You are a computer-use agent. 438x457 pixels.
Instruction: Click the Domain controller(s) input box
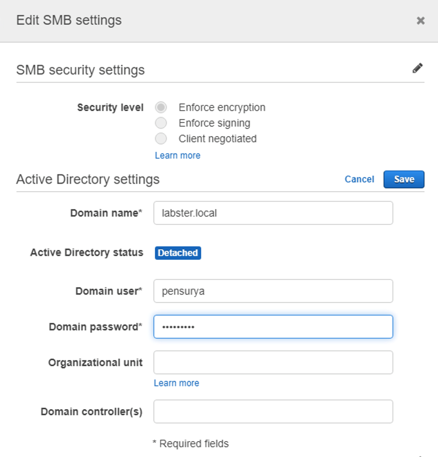click(x=273, y=412)
